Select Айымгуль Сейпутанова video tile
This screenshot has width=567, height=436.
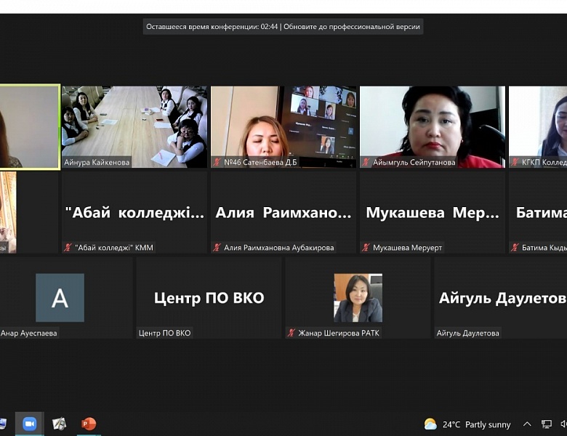[433, 127]
